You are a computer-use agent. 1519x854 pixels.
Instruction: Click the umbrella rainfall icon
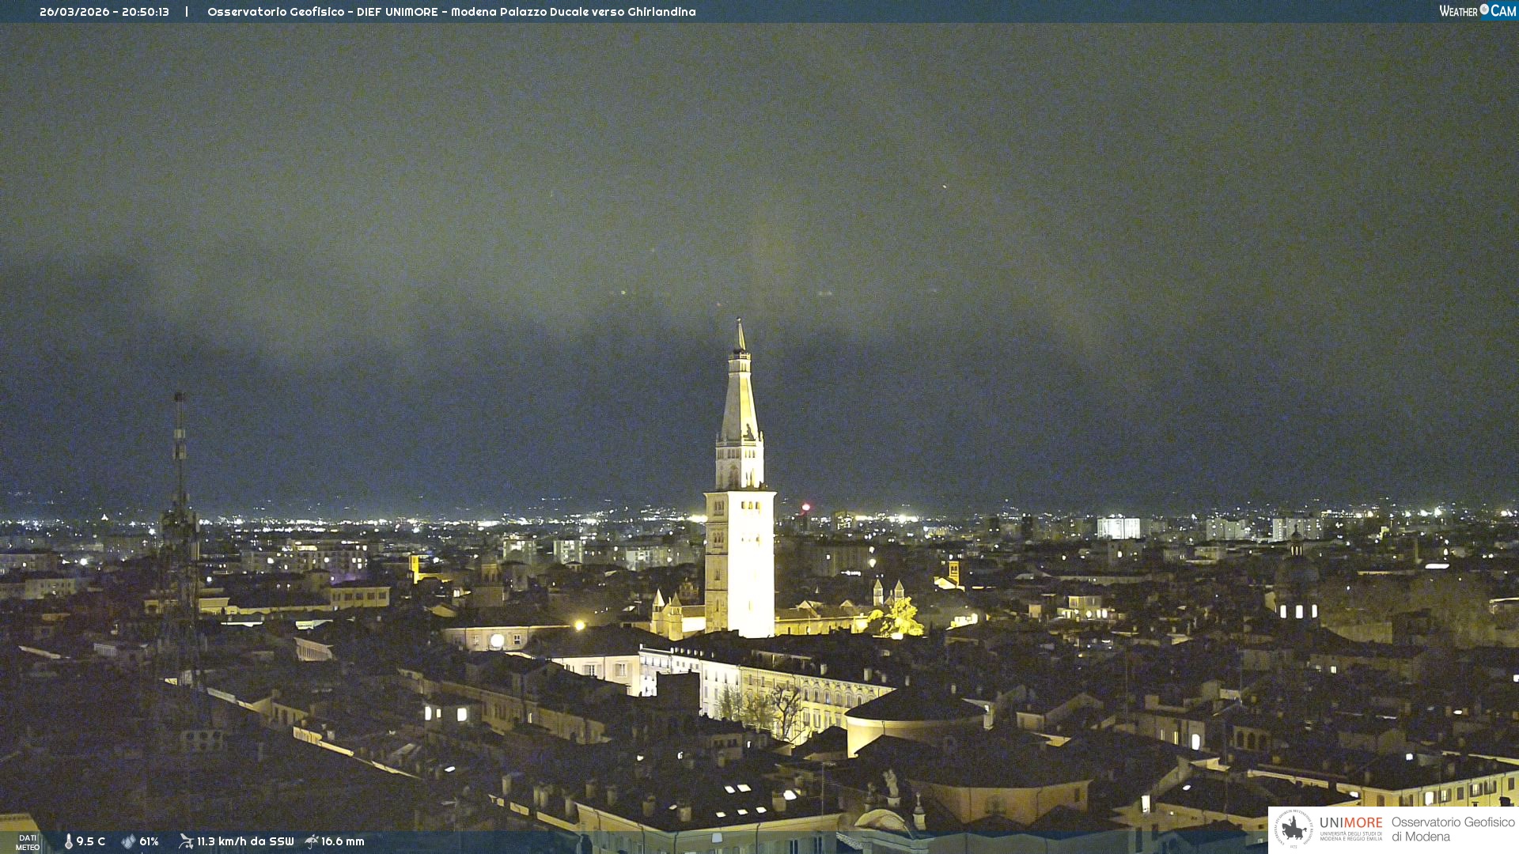coord(312,841)
